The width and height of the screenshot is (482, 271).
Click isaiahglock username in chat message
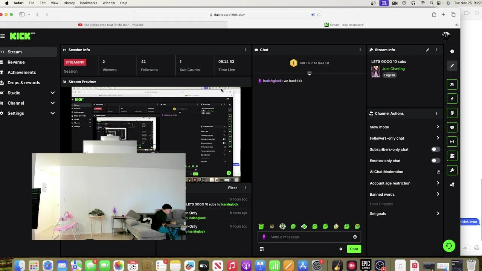pos(272,81)
